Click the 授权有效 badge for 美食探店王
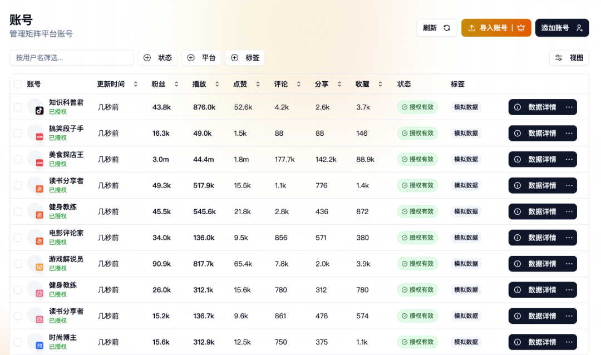 [x=417, y=160]
